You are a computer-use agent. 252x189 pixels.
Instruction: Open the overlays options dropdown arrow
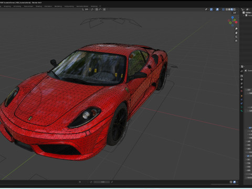coord(220,9)
